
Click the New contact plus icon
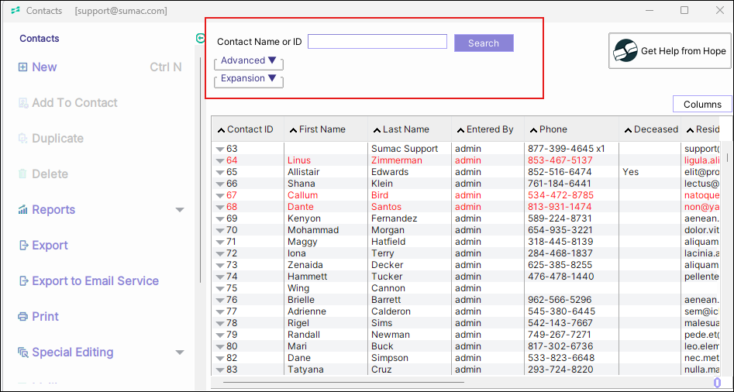[22, 67]
